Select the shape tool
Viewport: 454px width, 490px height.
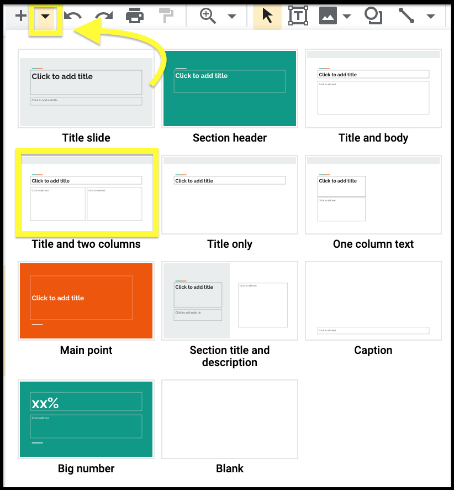point(373,16)
